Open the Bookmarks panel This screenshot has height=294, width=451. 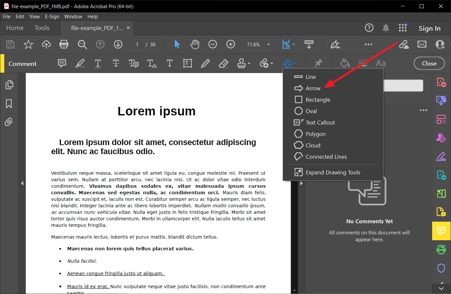pos(9,103)
